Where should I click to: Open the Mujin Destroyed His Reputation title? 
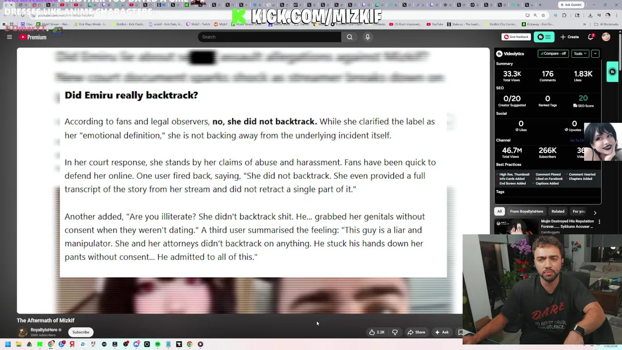[x=568, y=224]
